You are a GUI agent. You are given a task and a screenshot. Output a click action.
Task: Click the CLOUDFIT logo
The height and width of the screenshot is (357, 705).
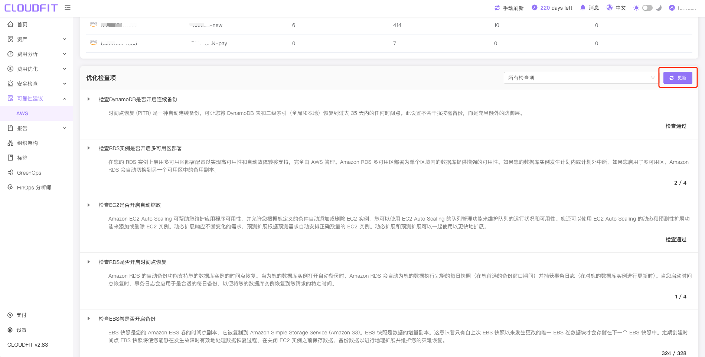click(31, 8)
